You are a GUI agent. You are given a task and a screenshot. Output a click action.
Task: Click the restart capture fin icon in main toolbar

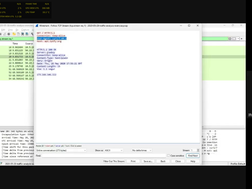[5, 34]
